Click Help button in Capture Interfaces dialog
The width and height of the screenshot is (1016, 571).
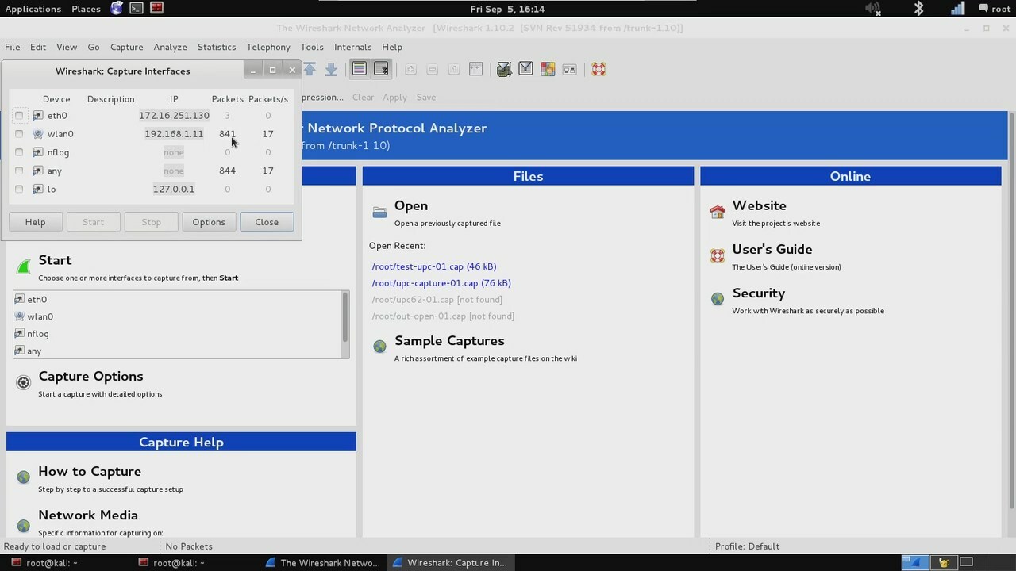click(x=35, y=222)
